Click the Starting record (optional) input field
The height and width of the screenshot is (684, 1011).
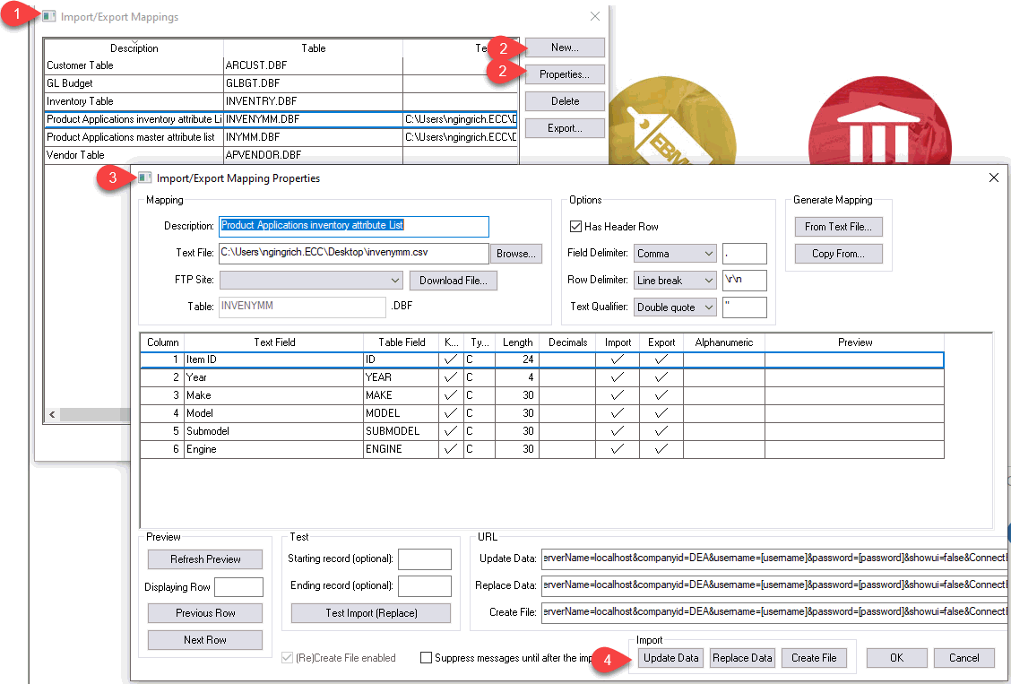pos(424,559)
